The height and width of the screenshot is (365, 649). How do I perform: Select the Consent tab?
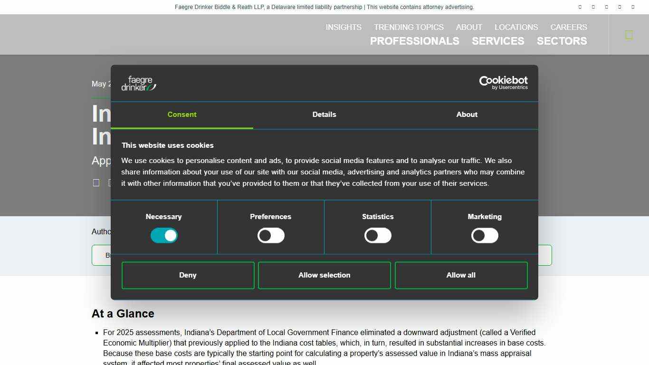click(x=182, y=115)
